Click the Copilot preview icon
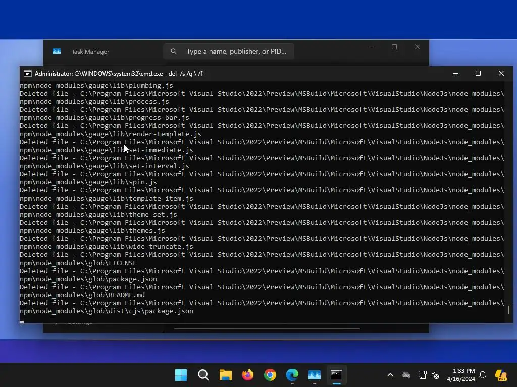This screenshot has width=517, height=387. (x=501, y=375)
